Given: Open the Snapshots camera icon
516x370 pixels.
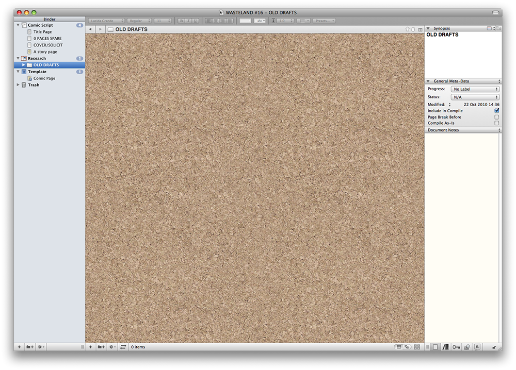Looking at the screenshot, I should [x=467, y=347].
